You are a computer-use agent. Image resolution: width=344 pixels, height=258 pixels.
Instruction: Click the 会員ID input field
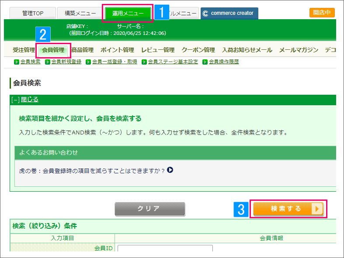coord(165,248)
